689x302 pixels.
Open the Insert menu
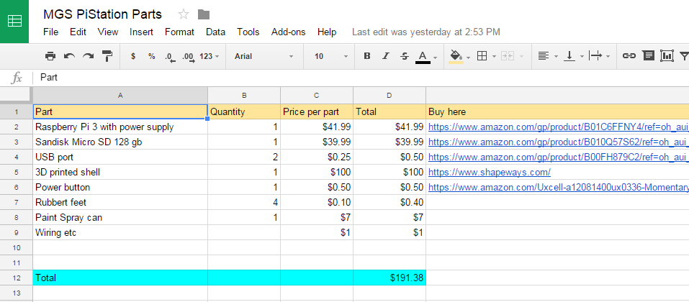tap(142, 32)
